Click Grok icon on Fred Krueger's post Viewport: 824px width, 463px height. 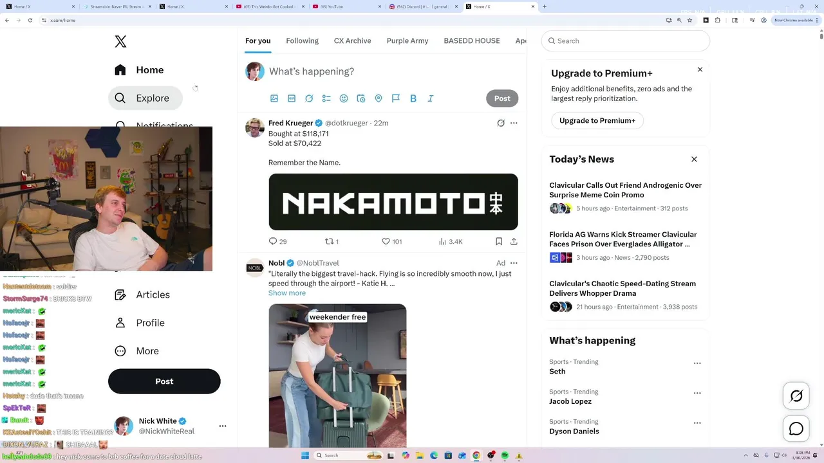coord(501,123)
